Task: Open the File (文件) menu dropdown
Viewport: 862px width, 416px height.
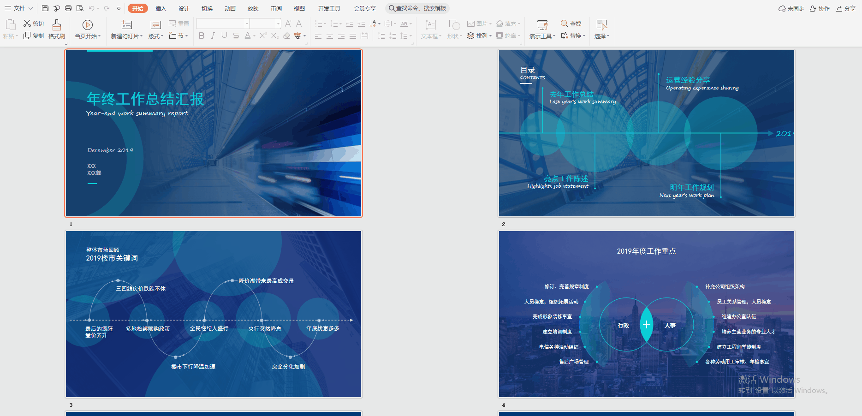Action: pos(19,8)
